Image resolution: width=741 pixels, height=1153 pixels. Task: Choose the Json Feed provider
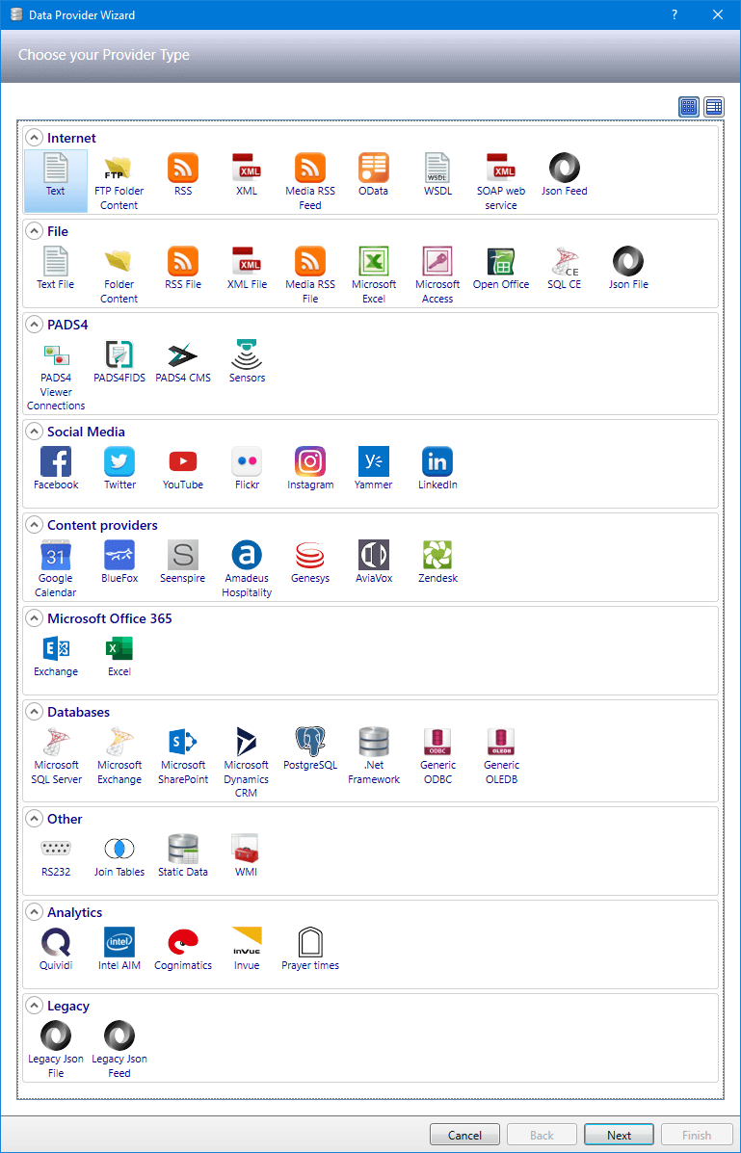565,175
